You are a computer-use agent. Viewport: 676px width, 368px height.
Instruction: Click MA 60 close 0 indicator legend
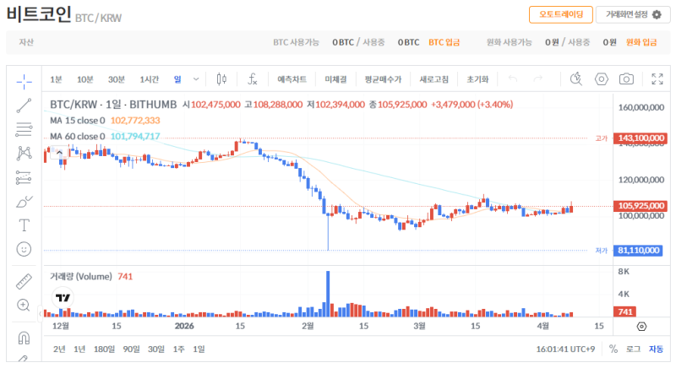[78, 137]
